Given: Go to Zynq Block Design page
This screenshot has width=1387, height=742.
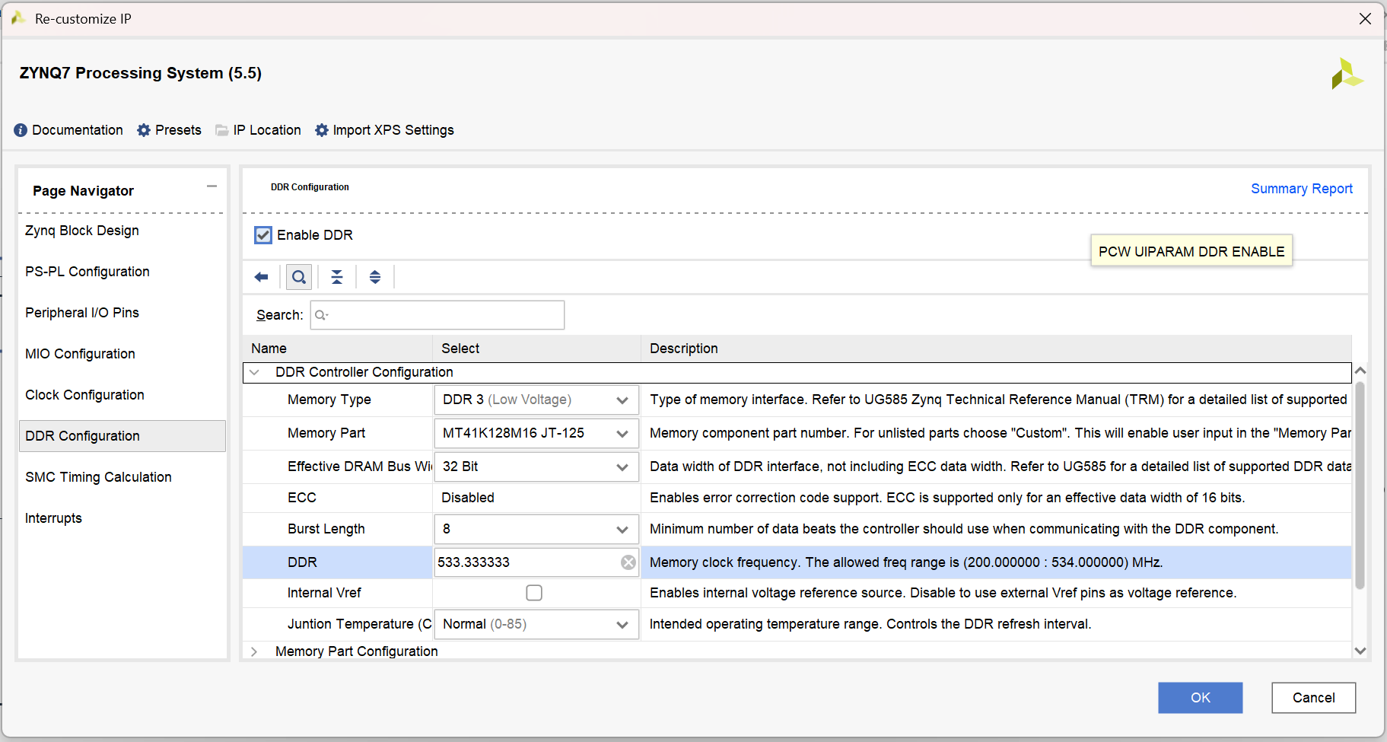Looking at the screenshot, I should tap(82, 231).
